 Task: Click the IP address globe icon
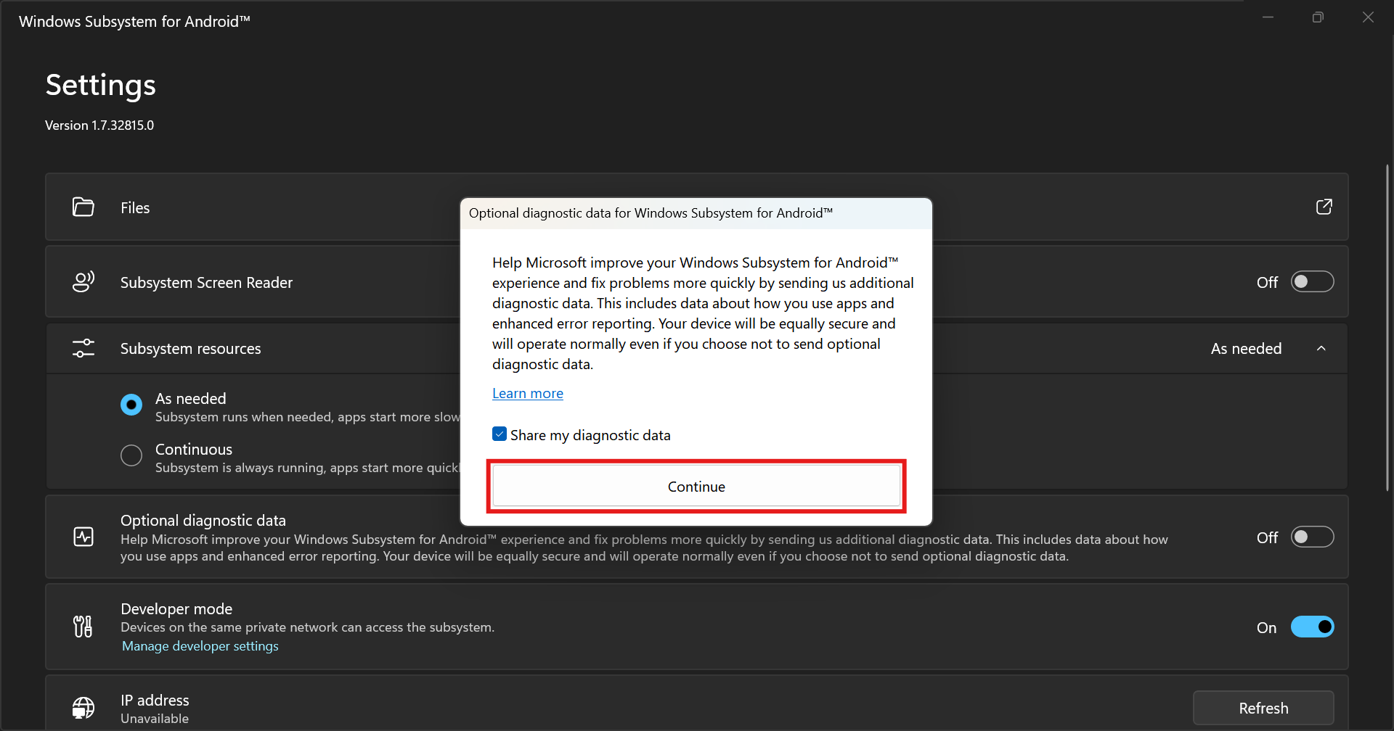point(83,708)
